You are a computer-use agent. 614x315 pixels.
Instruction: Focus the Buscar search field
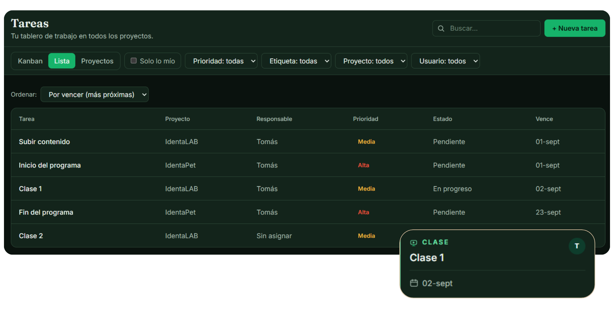click(x=486, y=29)
